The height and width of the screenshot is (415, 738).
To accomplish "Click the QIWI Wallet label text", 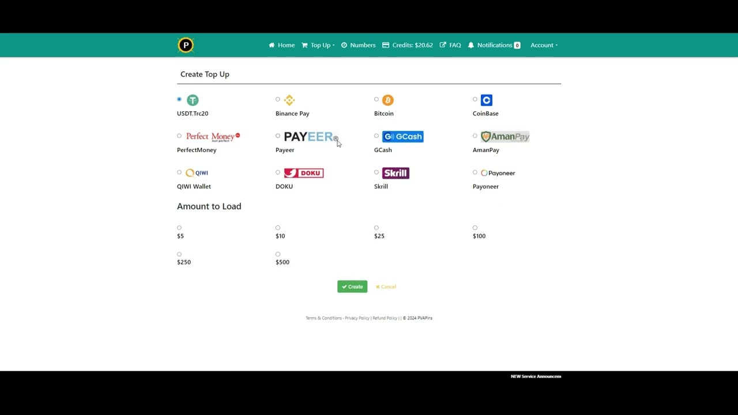I will (194, 186).
